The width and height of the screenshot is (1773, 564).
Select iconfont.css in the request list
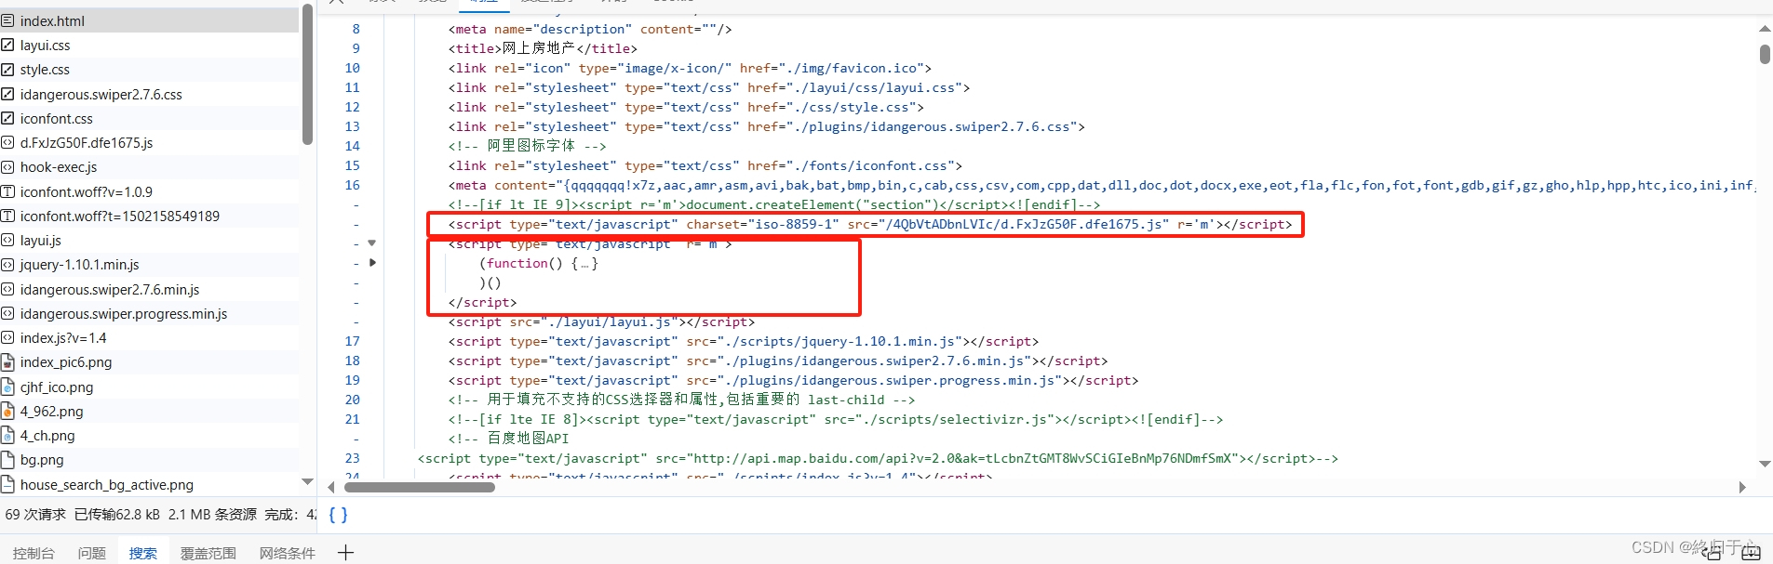point(150,118)
